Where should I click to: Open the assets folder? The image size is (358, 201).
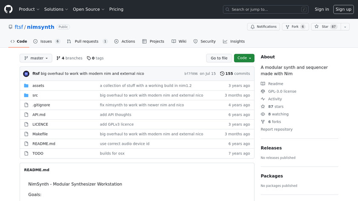tap(38, 86)
